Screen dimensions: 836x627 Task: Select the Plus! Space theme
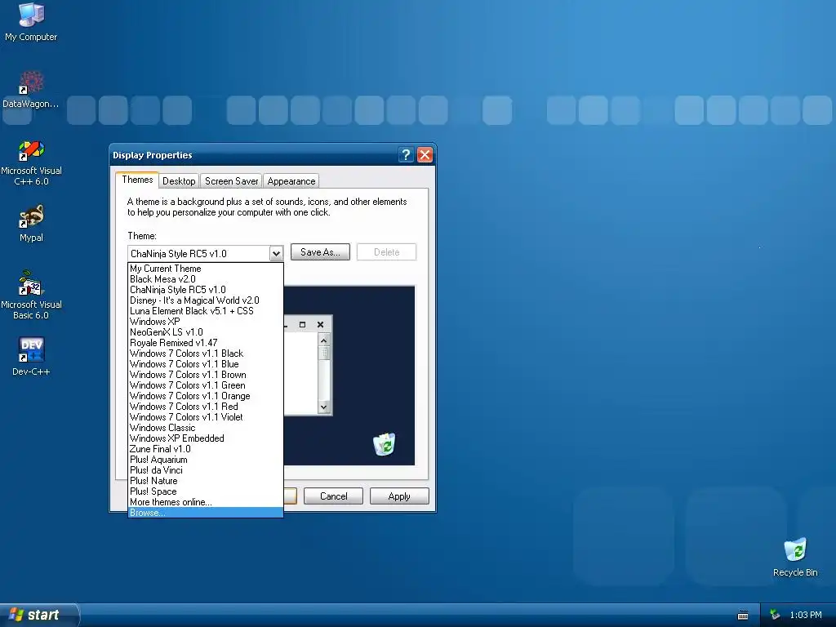pyautogui.click(x=205, y=491)
